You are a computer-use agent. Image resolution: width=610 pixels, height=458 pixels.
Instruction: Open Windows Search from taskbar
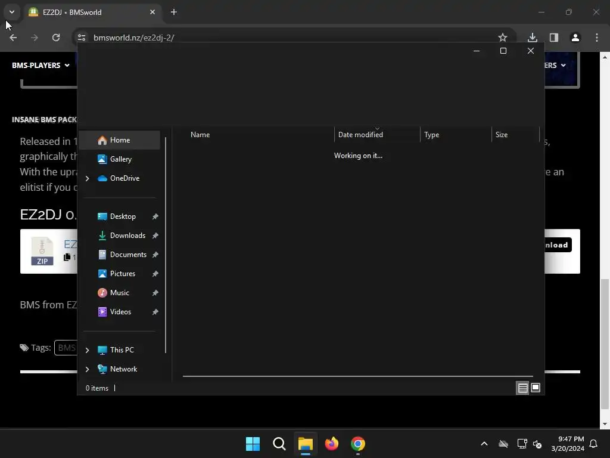click(x=279, y=444)
